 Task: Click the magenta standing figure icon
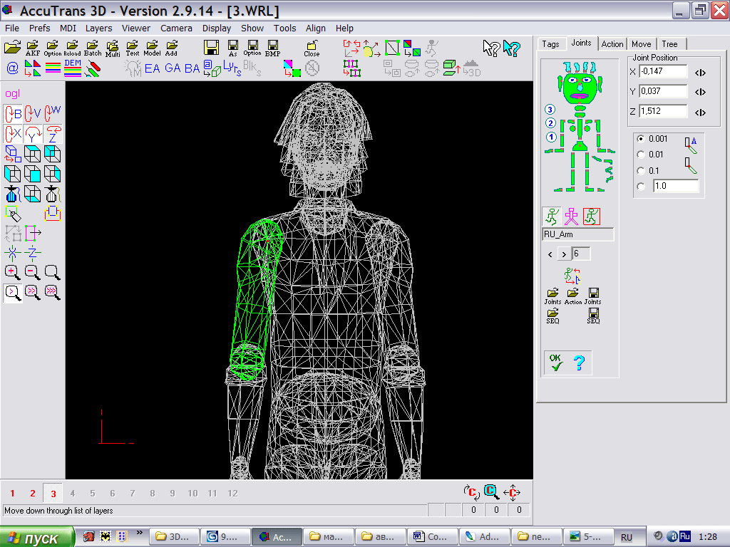[x=571, y=217]
